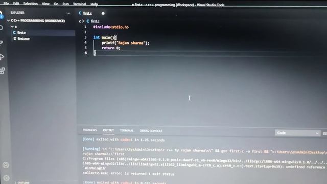Click the printf("Rajan sharma") line
327x184 pixels.
pyautogui.click(x=126, y=43)
